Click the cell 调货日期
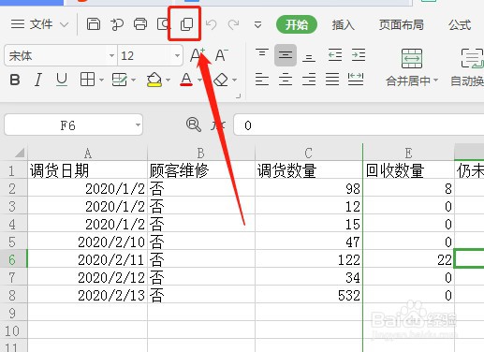The height and width of the screenshot is (352, 484). (87, 170)
